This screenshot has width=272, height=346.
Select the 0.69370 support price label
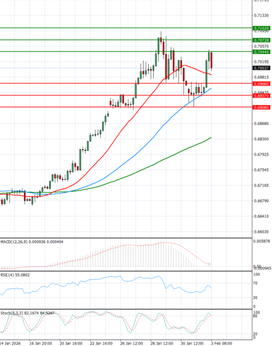point(262,96)
